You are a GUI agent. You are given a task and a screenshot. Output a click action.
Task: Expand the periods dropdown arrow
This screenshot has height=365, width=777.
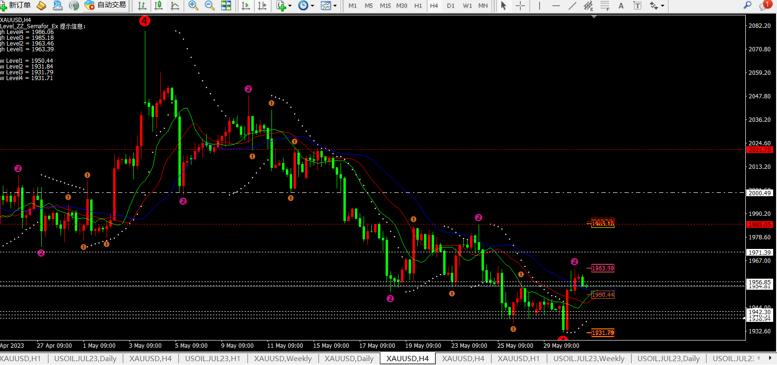point(313,6)
